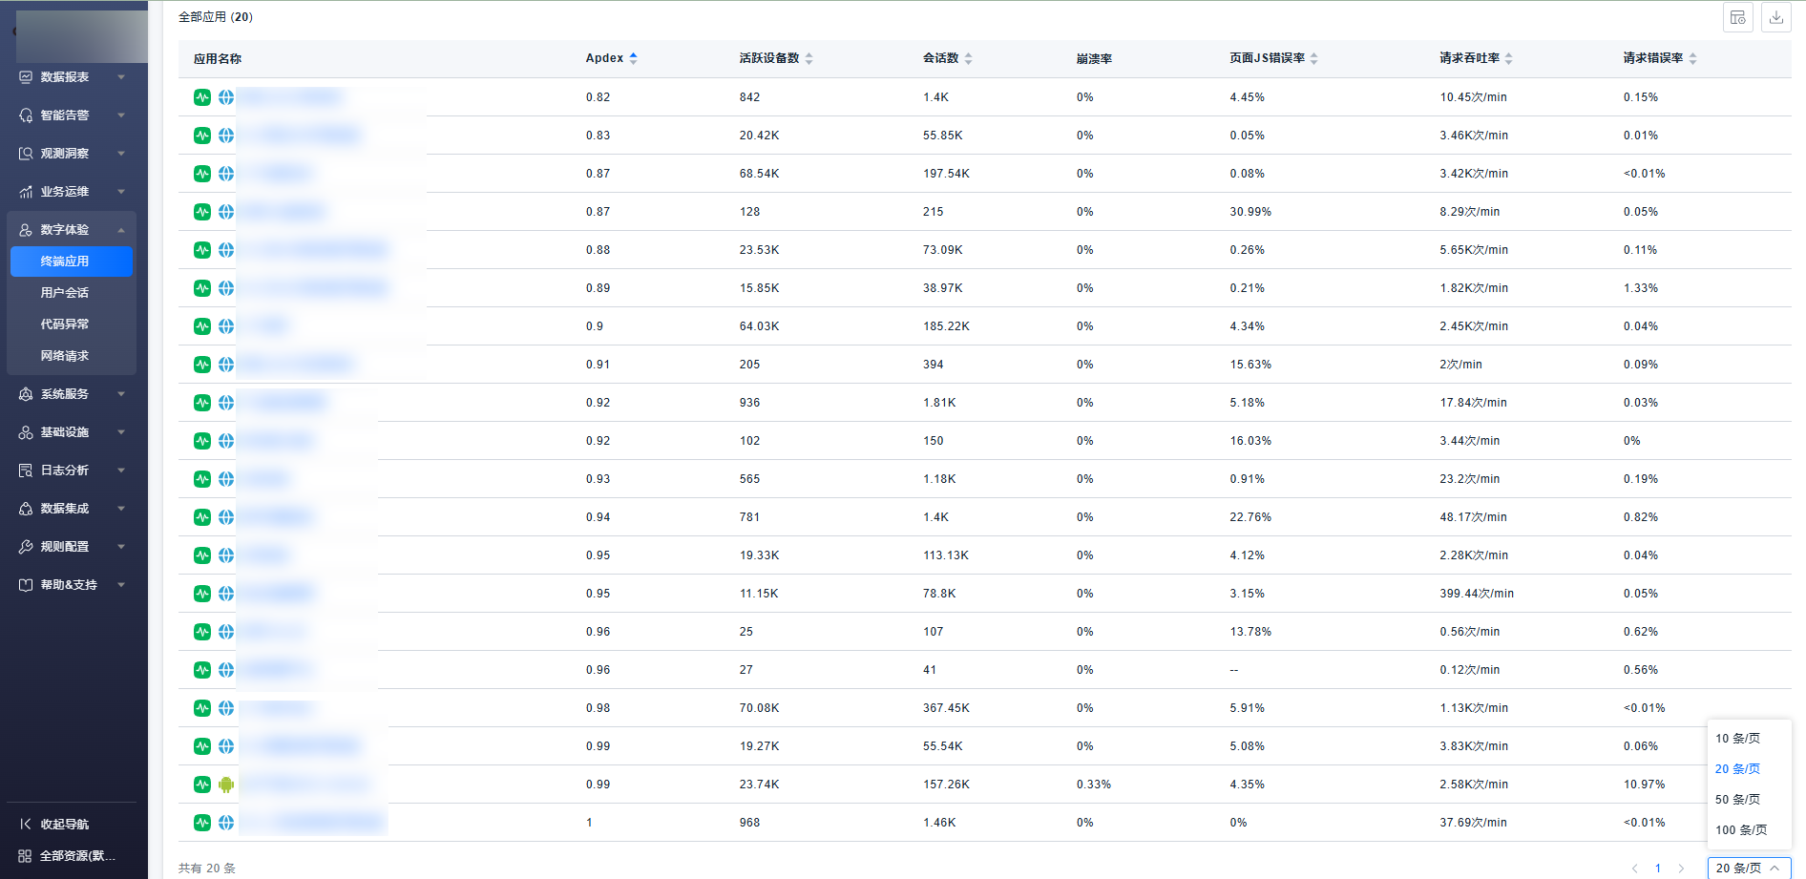Viewport: 1806px width, 879px height.
Task: Click the 规则配置 wrench icon
Action: coord(26,547)
